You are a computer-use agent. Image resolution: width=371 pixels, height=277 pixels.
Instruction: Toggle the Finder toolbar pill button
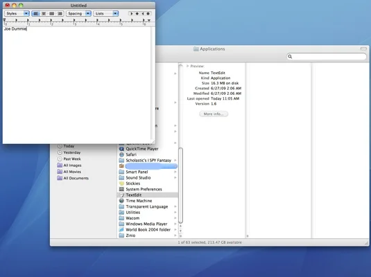pos(363,48)
